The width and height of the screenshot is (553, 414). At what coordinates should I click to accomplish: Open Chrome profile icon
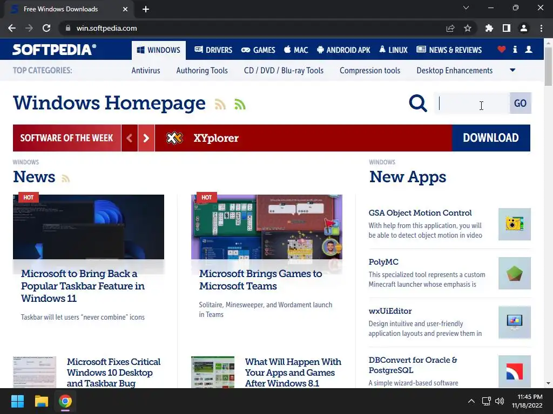(x=524, y=28)
